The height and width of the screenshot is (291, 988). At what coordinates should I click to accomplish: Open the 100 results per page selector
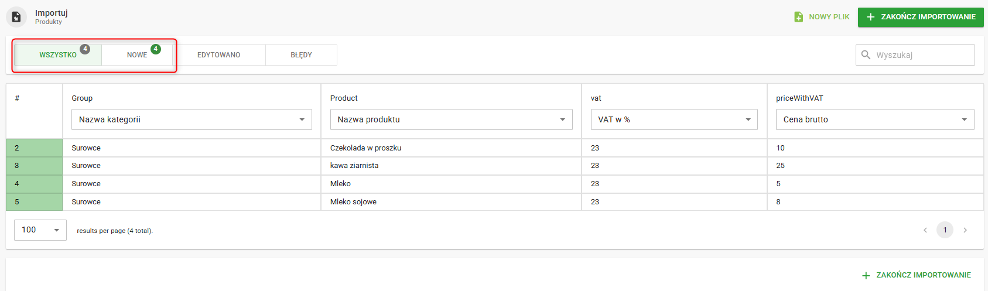(x=40, y=230)
